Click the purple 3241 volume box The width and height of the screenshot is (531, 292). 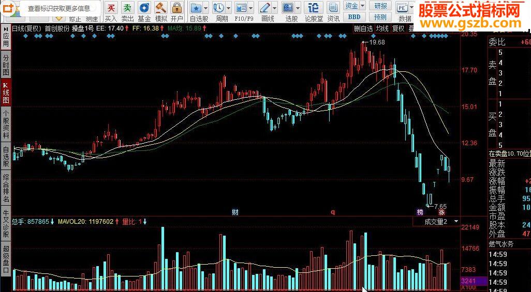(474, 281)
